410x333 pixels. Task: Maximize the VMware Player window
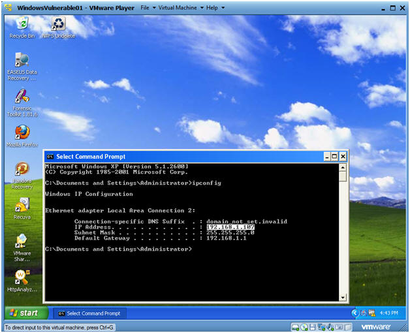coord(393,8)
